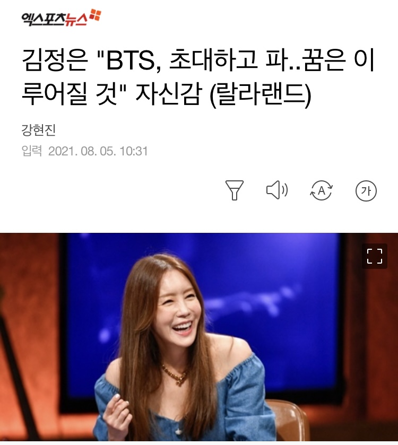The image size is (398, 445).
Task: Click the 10:31 time in the date line
Action: tap(133, 151)
